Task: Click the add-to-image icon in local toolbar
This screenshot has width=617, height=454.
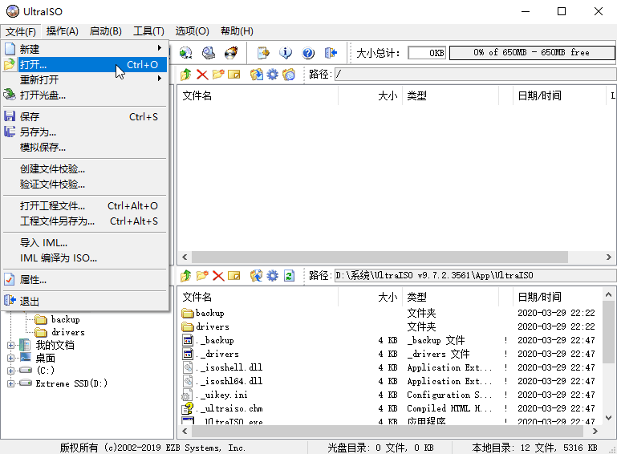Action: click(257, 276)
